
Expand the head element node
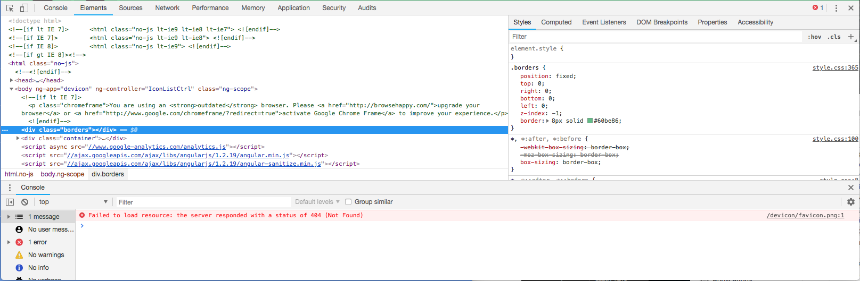12,80
